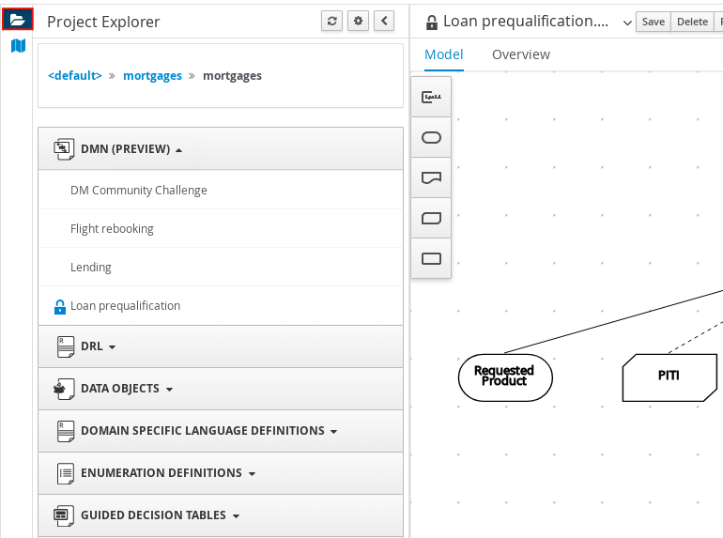Click the open-folder icon in left sidebar

tap(18, 19)
